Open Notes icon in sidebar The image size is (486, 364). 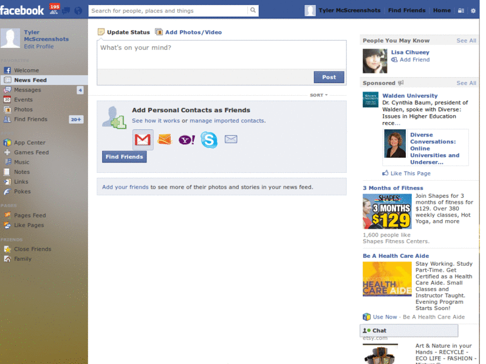click(x=7, y=172)
